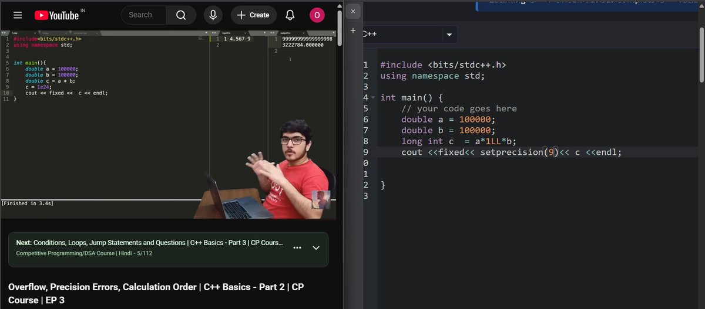Click the 'using namespace std;' line in right editor
This screenshot has height=309, width=705.
pos(432,76)
